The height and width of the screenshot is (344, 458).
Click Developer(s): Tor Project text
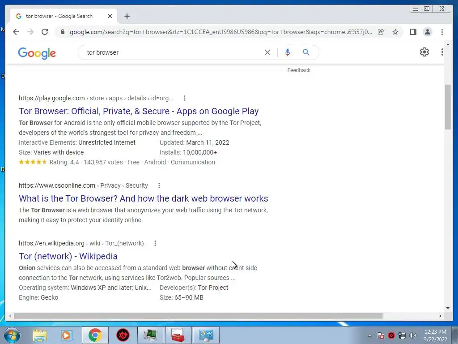194,288
